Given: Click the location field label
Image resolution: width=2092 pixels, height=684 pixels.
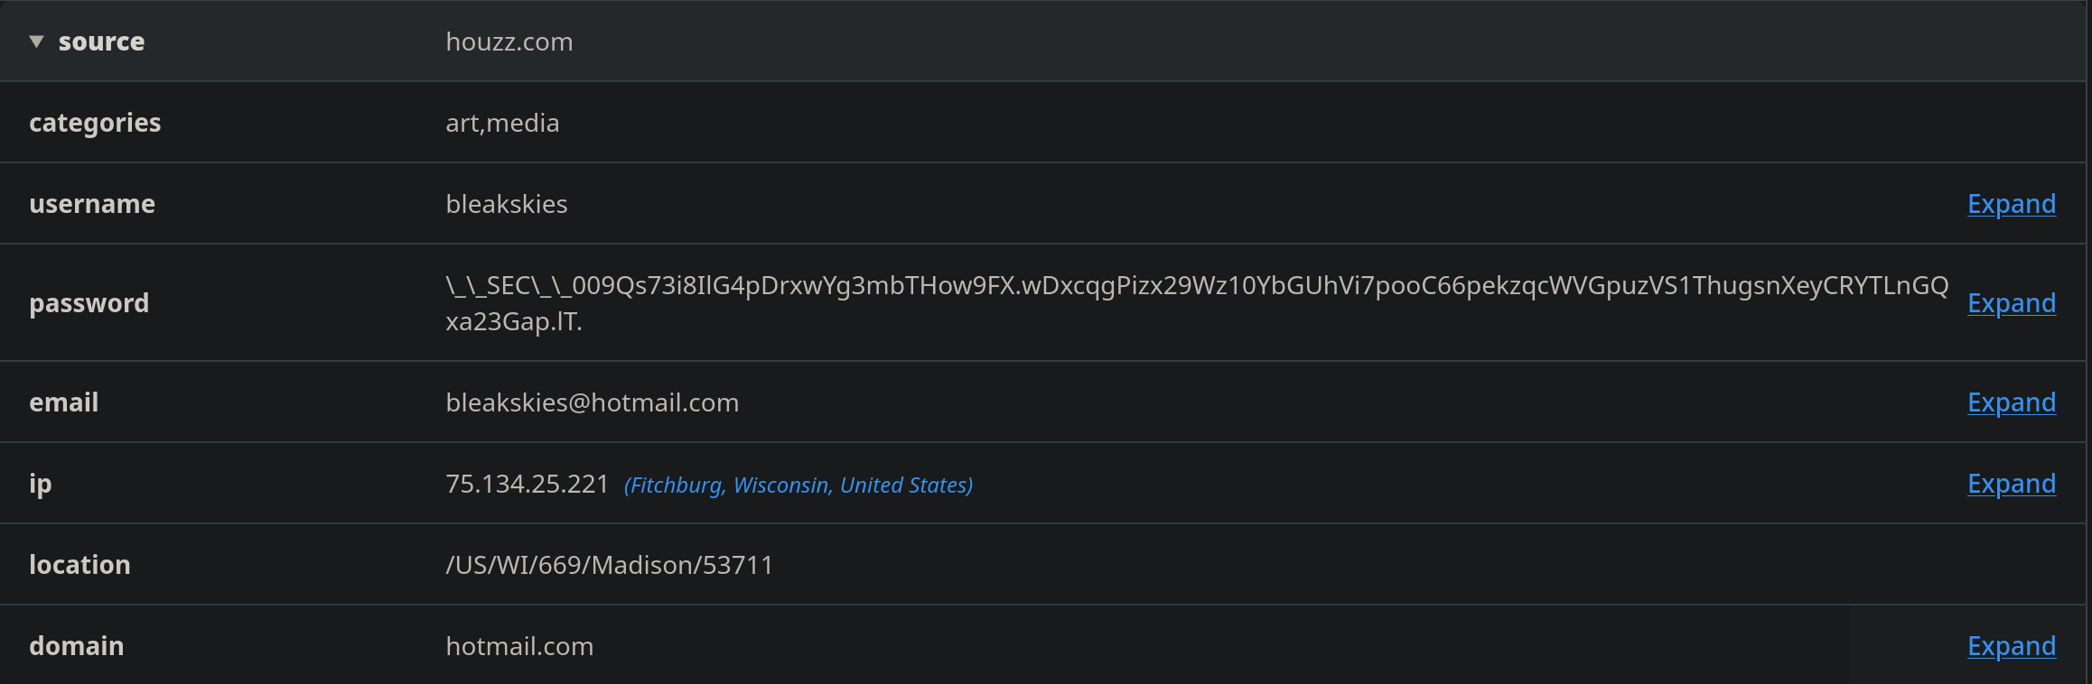Looking at the screenshot, I should (79, 565).
